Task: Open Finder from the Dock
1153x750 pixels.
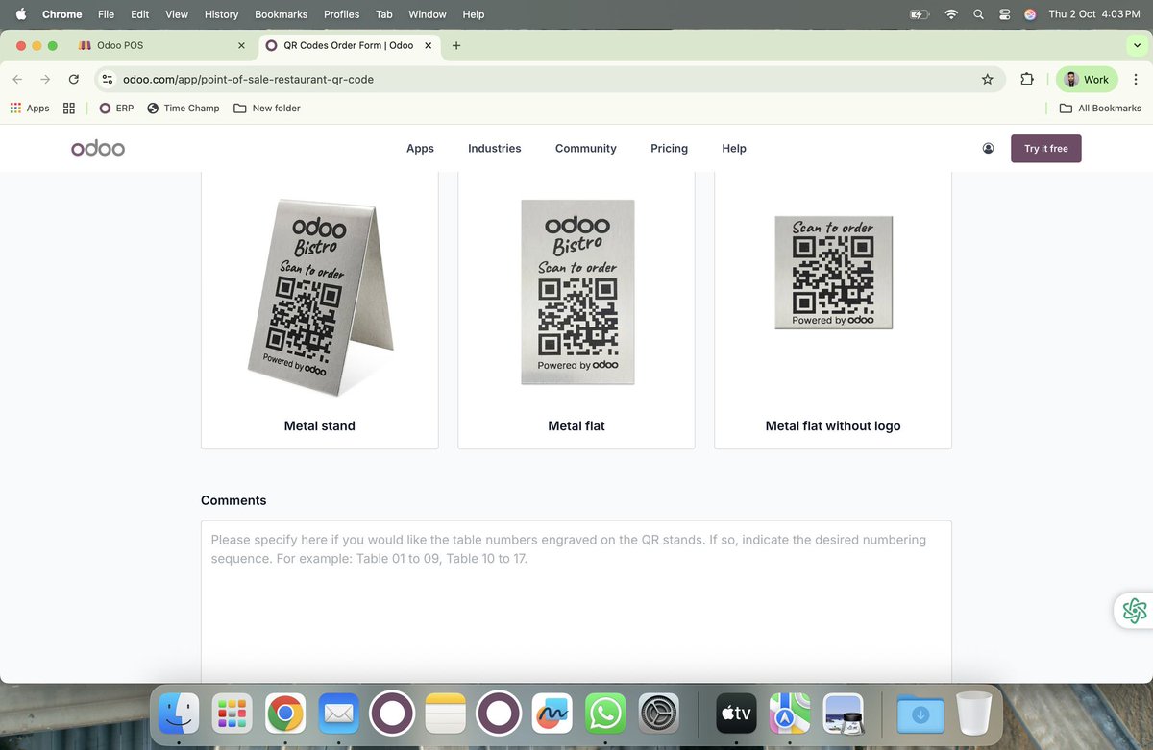Action: [x=179, y=713]
